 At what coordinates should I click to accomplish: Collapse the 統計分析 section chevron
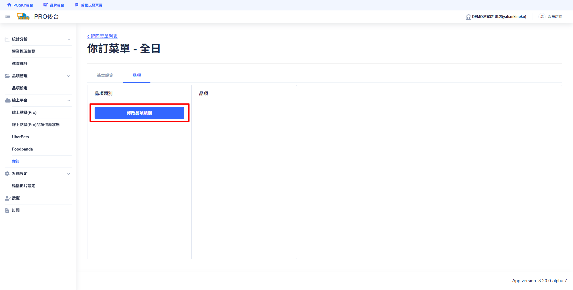tap(69, 39)
